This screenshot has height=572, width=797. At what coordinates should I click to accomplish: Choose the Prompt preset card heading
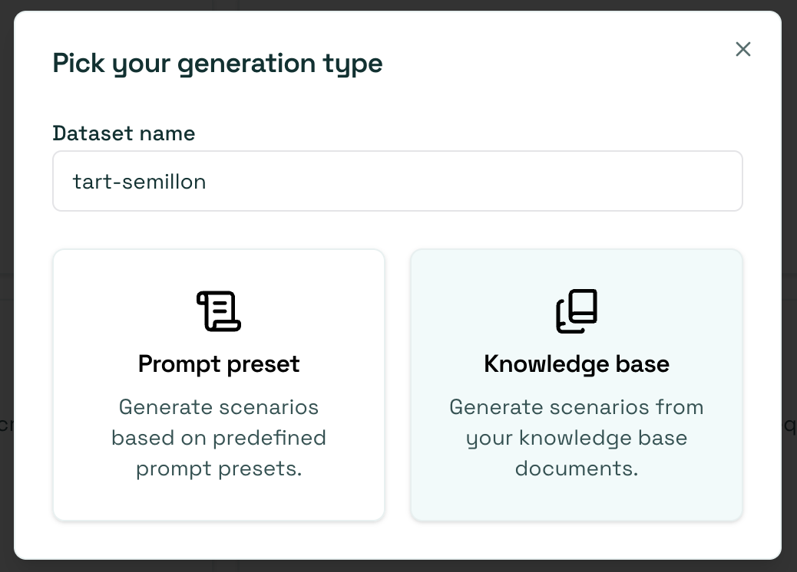tap(219, 364)
